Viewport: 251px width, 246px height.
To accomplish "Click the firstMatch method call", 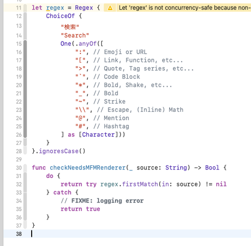I will pos(140,184).
